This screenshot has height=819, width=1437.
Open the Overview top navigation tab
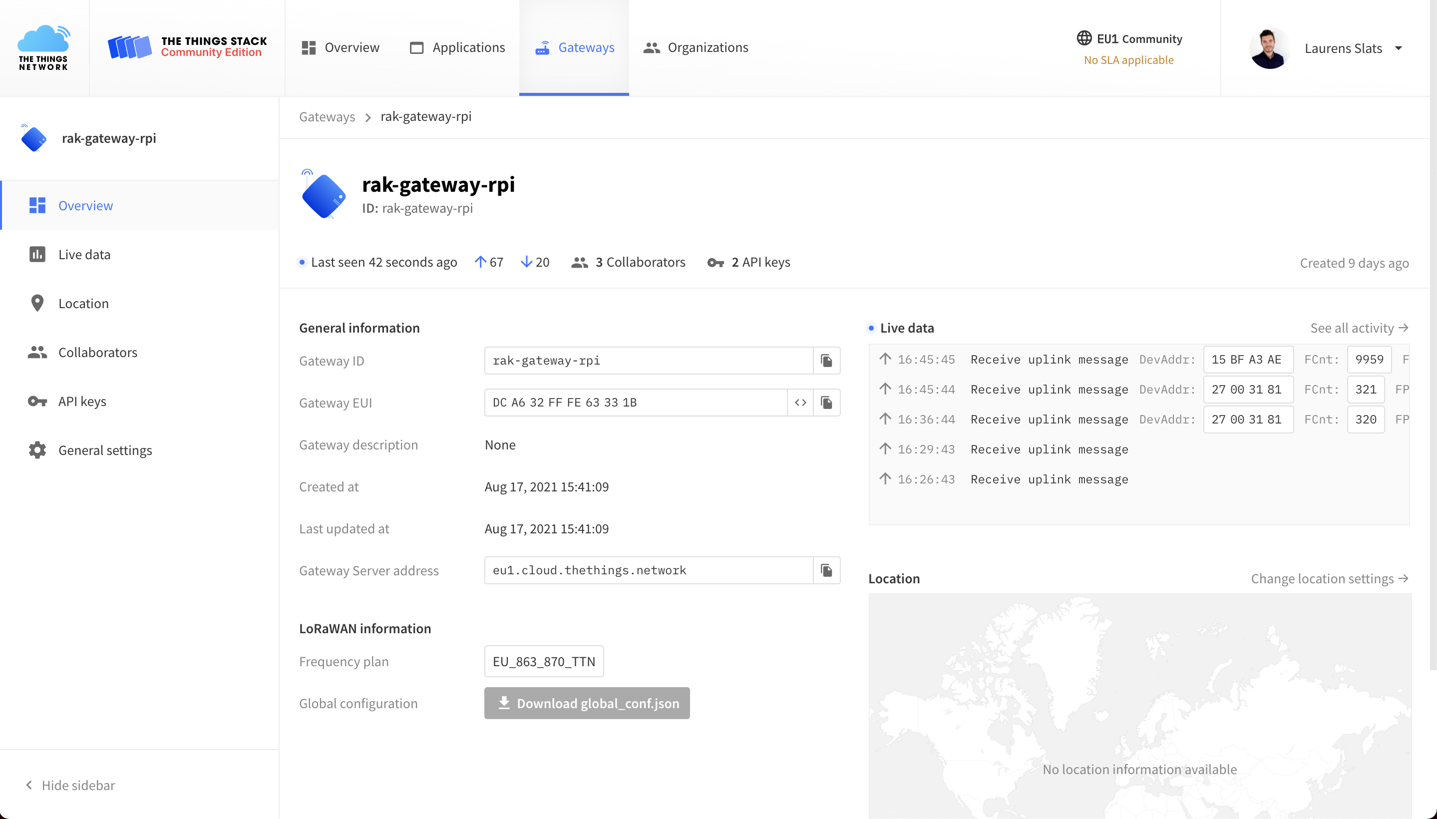340,47
